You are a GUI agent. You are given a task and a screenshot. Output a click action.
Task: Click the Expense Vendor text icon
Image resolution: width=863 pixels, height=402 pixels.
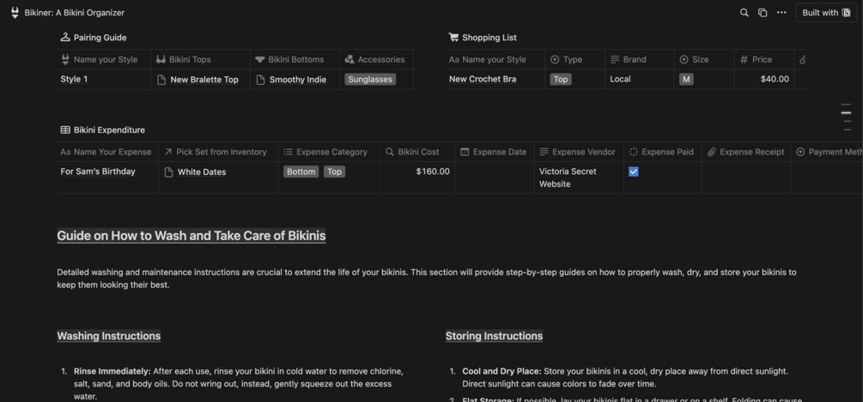point(544,152)
